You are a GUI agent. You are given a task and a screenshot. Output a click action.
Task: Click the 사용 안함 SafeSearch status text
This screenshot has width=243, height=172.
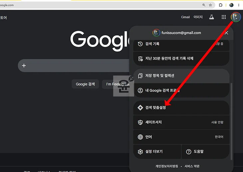217,122
